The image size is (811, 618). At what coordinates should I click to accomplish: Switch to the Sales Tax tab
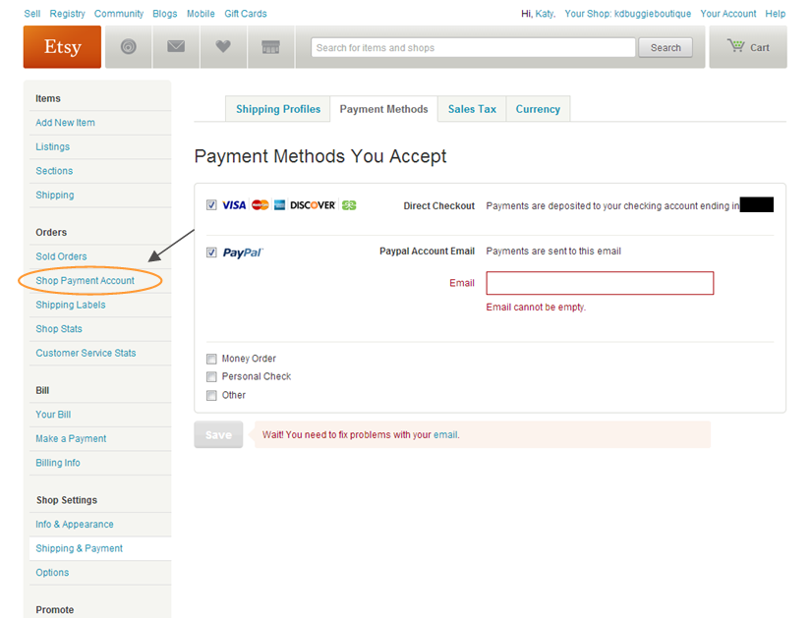click(471, 109)
